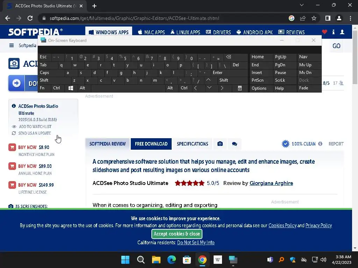Screen dimensions: 358x268
Task: Bookmark this page with the star icon
Action: [314, 18]
